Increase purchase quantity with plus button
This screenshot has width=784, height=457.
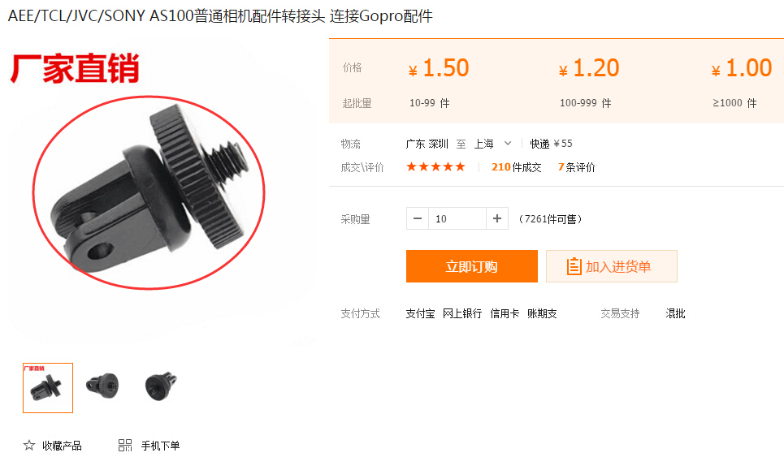[497, 219]
